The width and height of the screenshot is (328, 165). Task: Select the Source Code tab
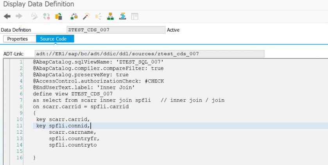pos(55,39)
